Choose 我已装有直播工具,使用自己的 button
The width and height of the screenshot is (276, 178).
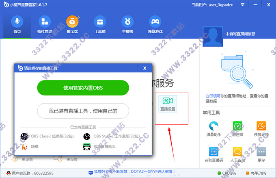pyautogui.click(x=83, y=110)
